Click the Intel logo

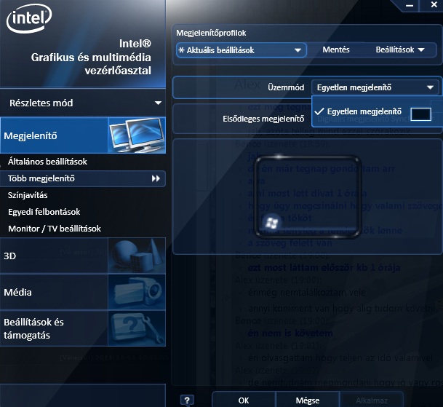tap(29, 18)
